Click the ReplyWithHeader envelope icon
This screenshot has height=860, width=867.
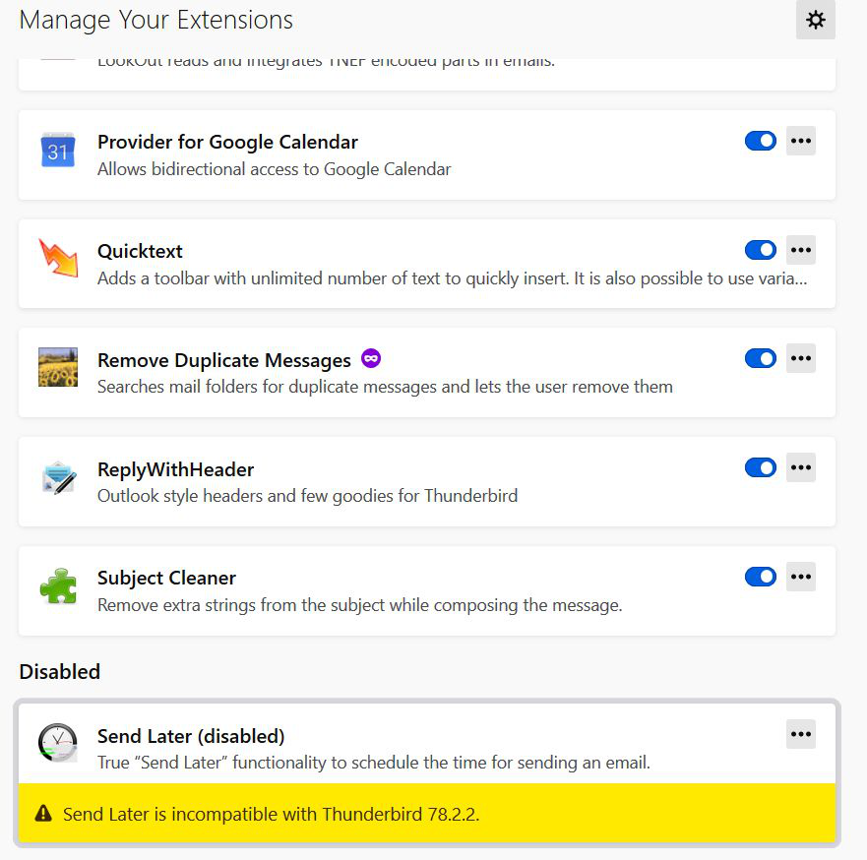tap(57, 477)
